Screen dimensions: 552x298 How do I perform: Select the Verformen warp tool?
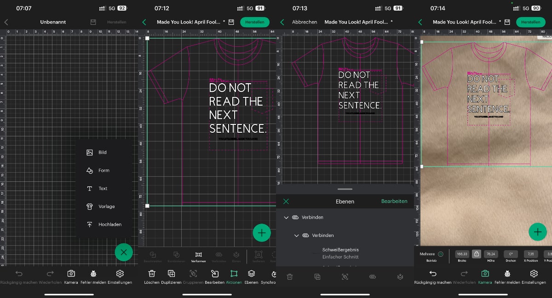[x=198, y=257]
